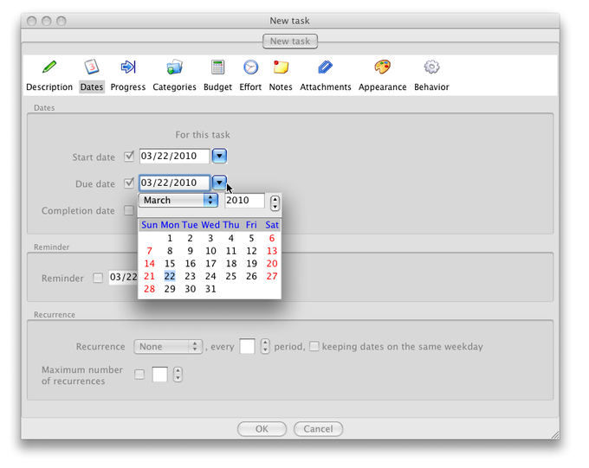Click the Cancel button

coord(318,429)
